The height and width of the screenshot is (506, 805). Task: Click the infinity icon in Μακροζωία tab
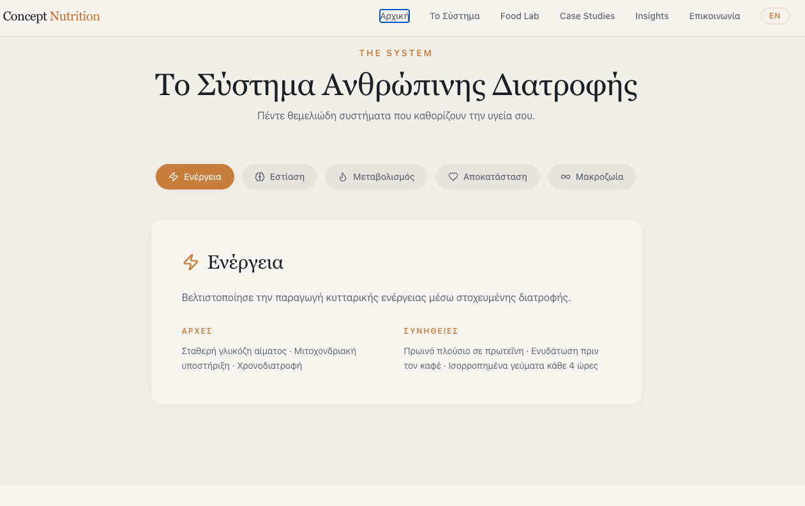(x=566, y=177)
